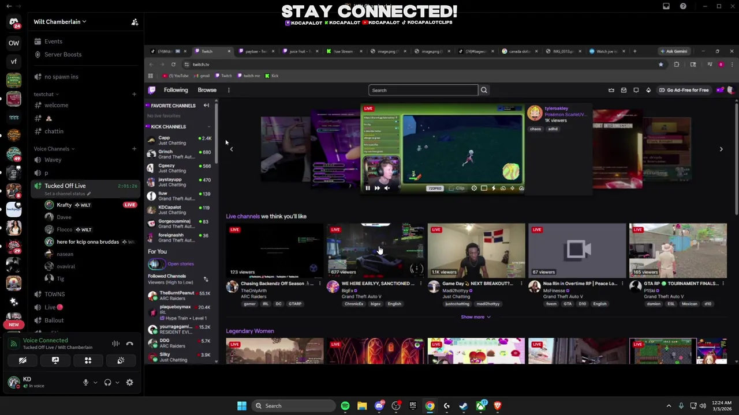Viewport: 739px width, 415px height.
Task: Collapse the textchat category
Action: point(46,94)
